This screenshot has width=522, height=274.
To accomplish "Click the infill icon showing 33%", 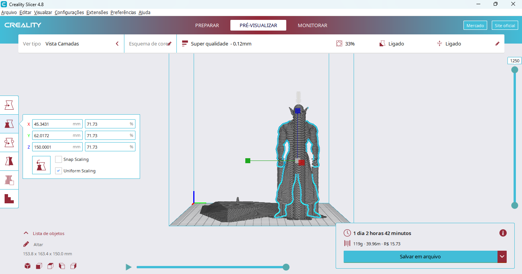I will [339, 44].
